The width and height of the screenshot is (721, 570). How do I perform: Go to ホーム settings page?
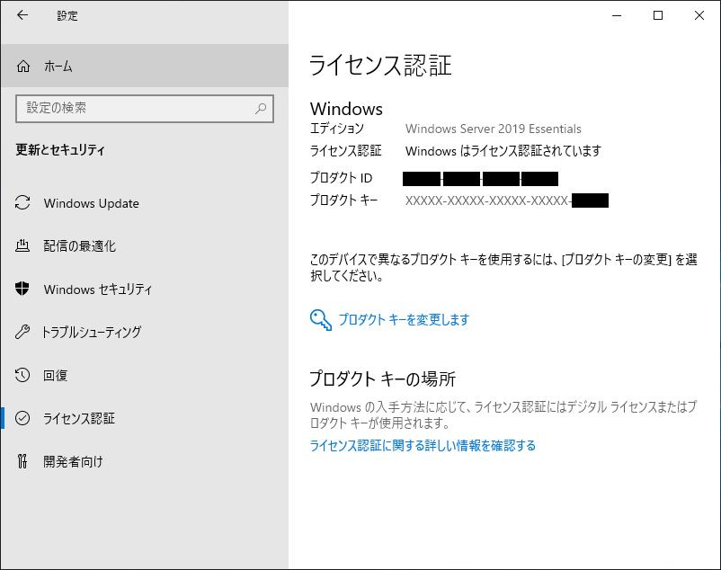145,67
